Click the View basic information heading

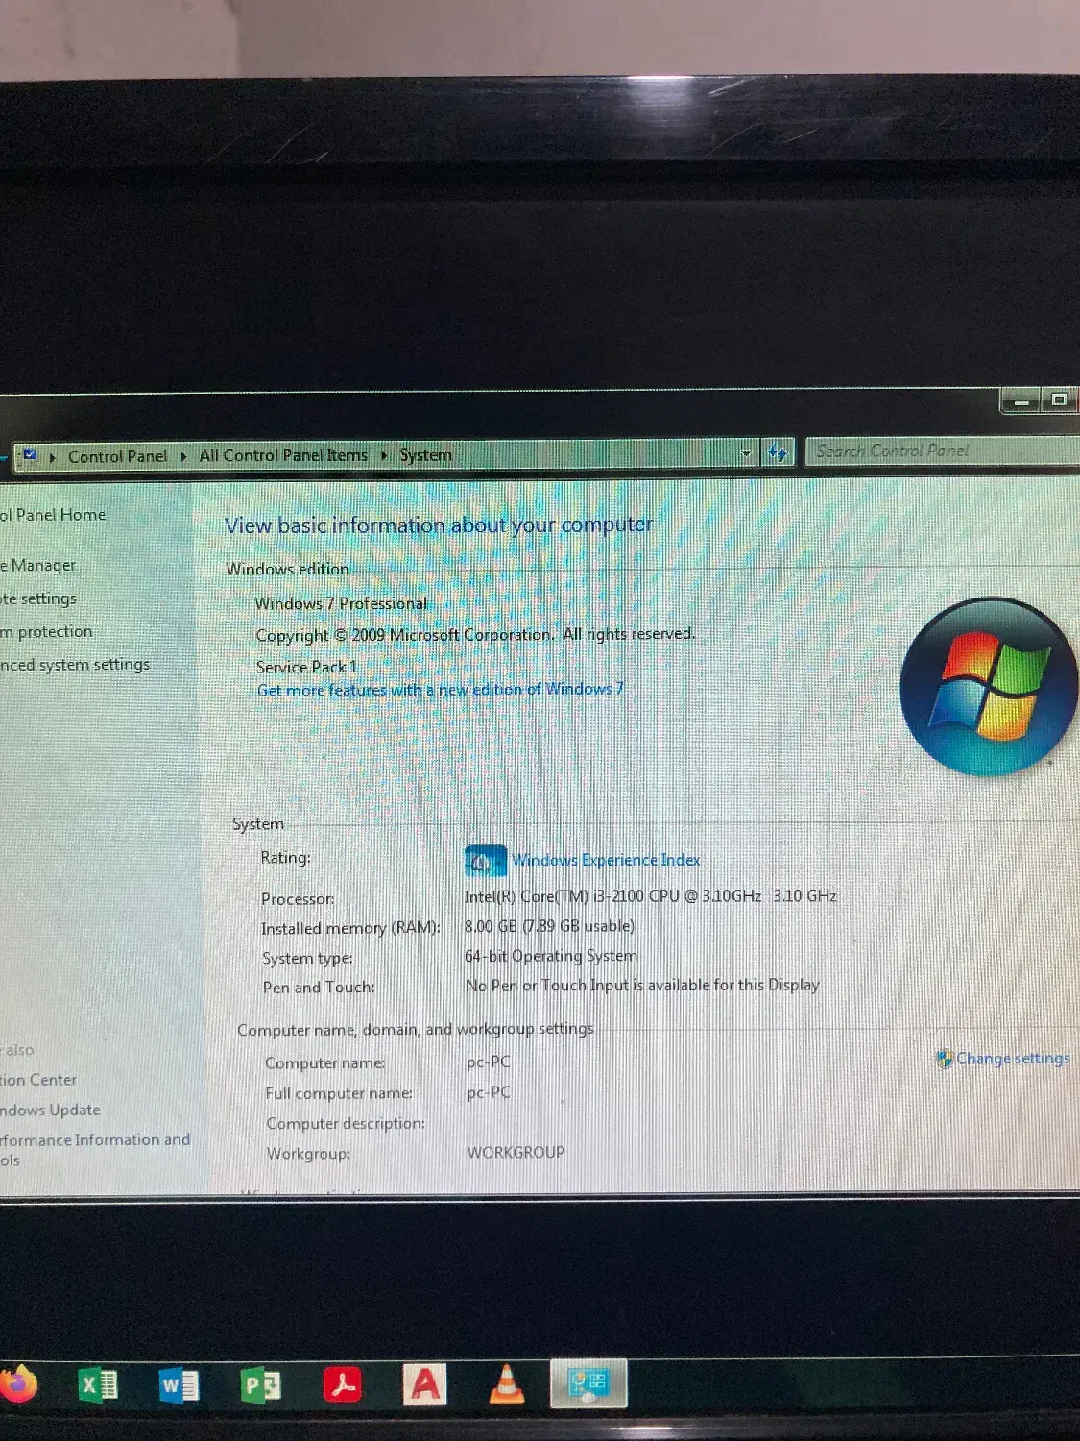coord(439,525)
